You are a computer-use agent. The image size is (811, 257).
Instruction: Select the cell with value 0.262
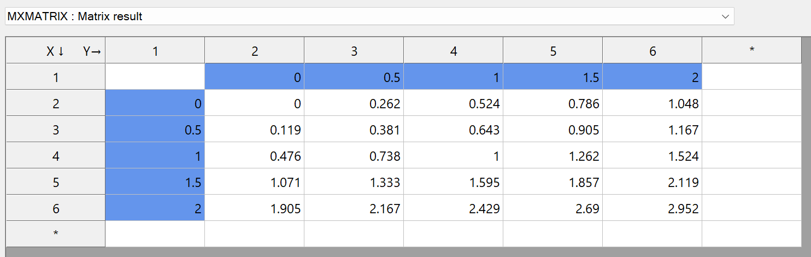pos(354,103)
